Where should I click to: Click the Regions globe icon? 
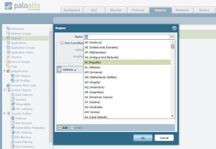pos(8,38)
